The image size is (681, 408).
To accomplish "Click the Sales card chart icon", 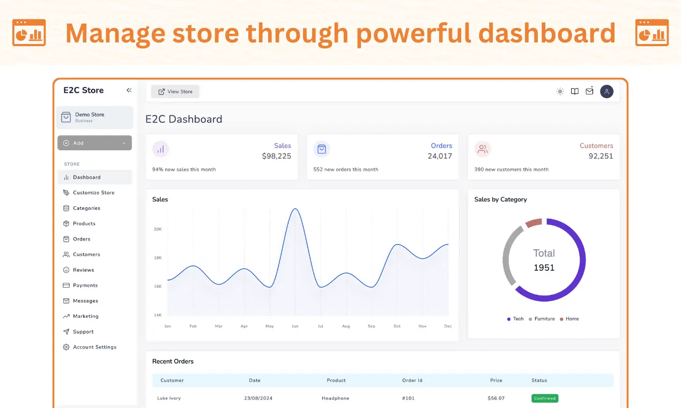I will (x=160, y=149).
